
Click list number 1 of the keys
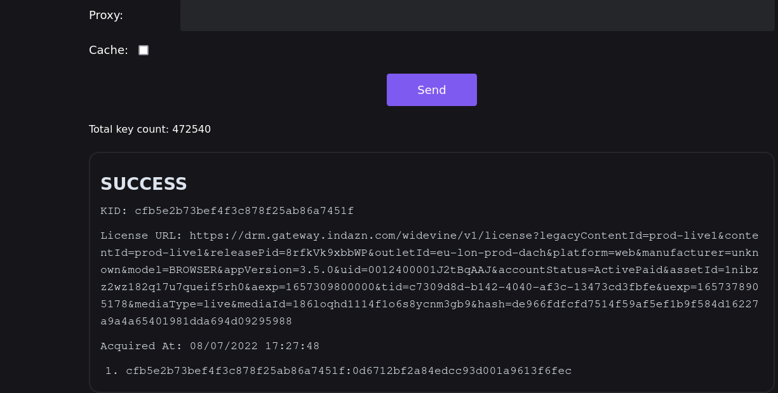click(111, 371)
